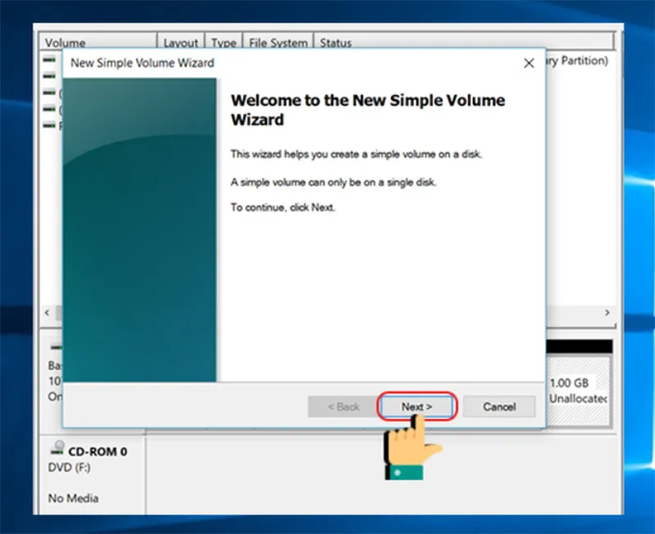The image size is (655, 534).
Task: Click the left arrow of horizontal scrollbar
Action: point(47,313)
